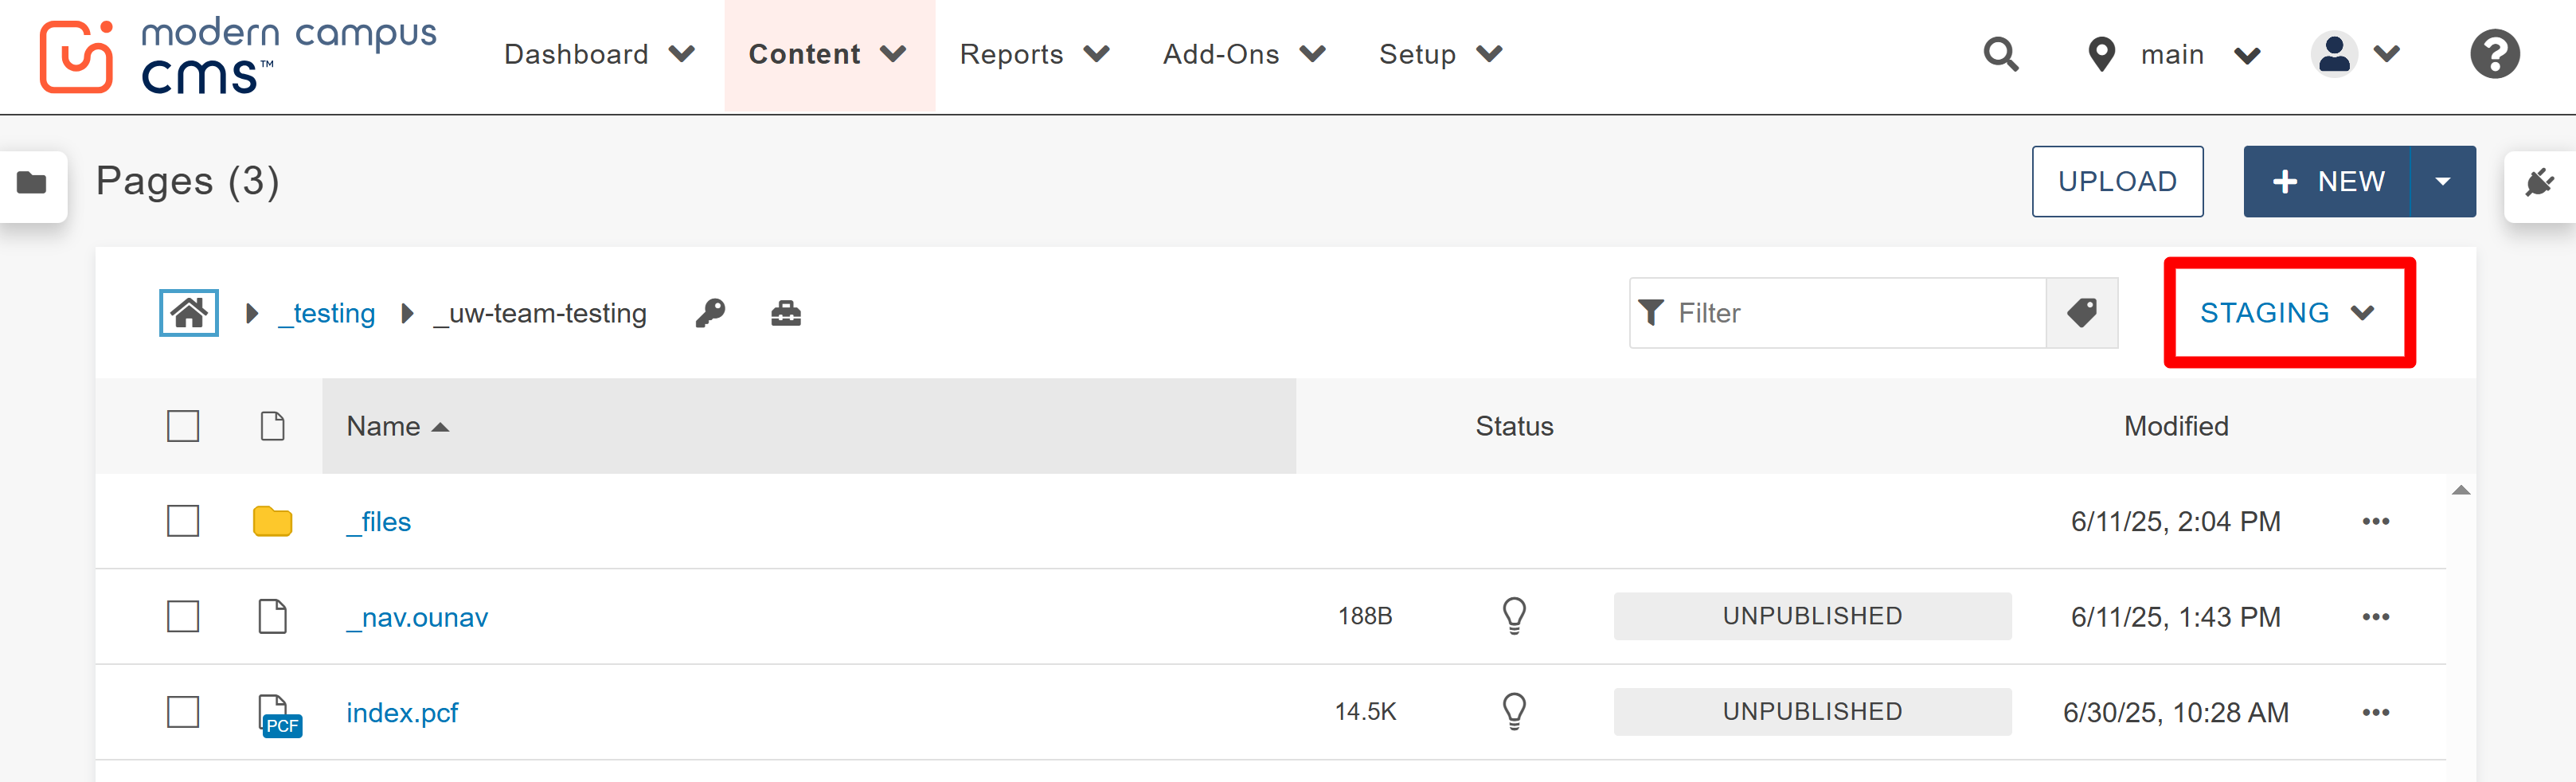This screenshot has height=782, width=2576.
Task: Click the UPLOAD button
Action: (2117, 181)
